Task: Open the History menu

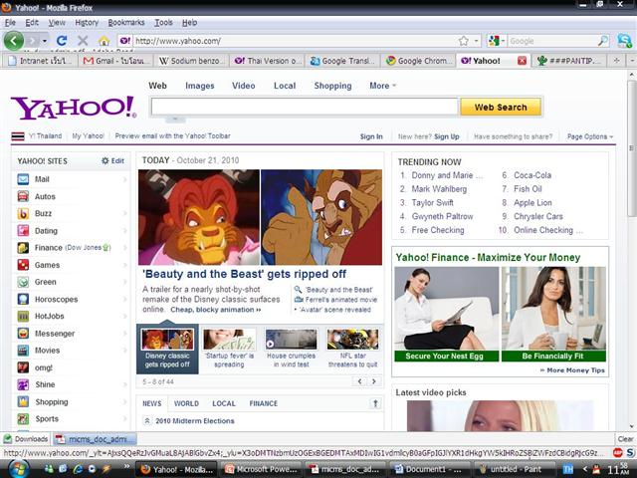Action: coord(87,23)
